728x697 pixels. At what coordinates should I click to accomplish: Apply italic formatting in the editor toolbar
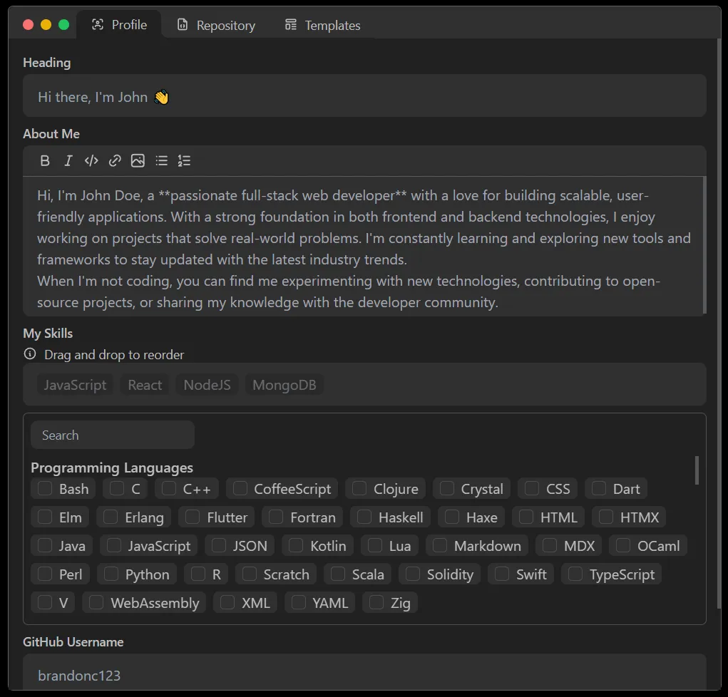point(68,160)
